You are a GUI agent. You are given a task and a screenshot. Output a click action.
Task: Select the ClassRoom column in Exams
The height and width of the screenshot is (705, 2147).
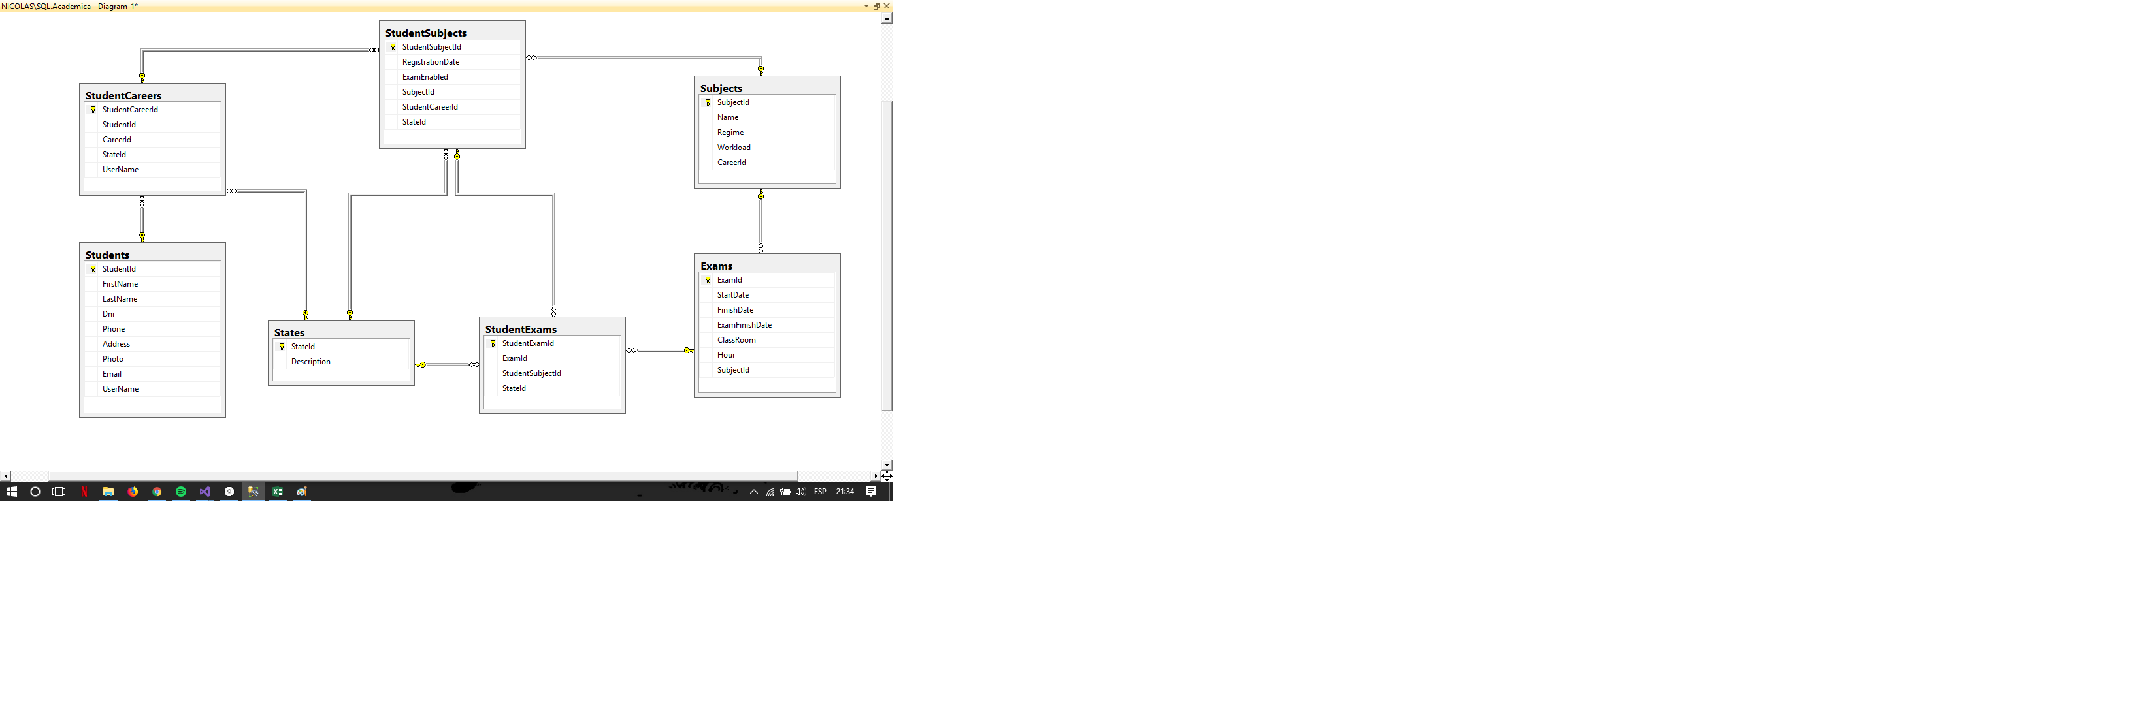click(x=768, y=341)
